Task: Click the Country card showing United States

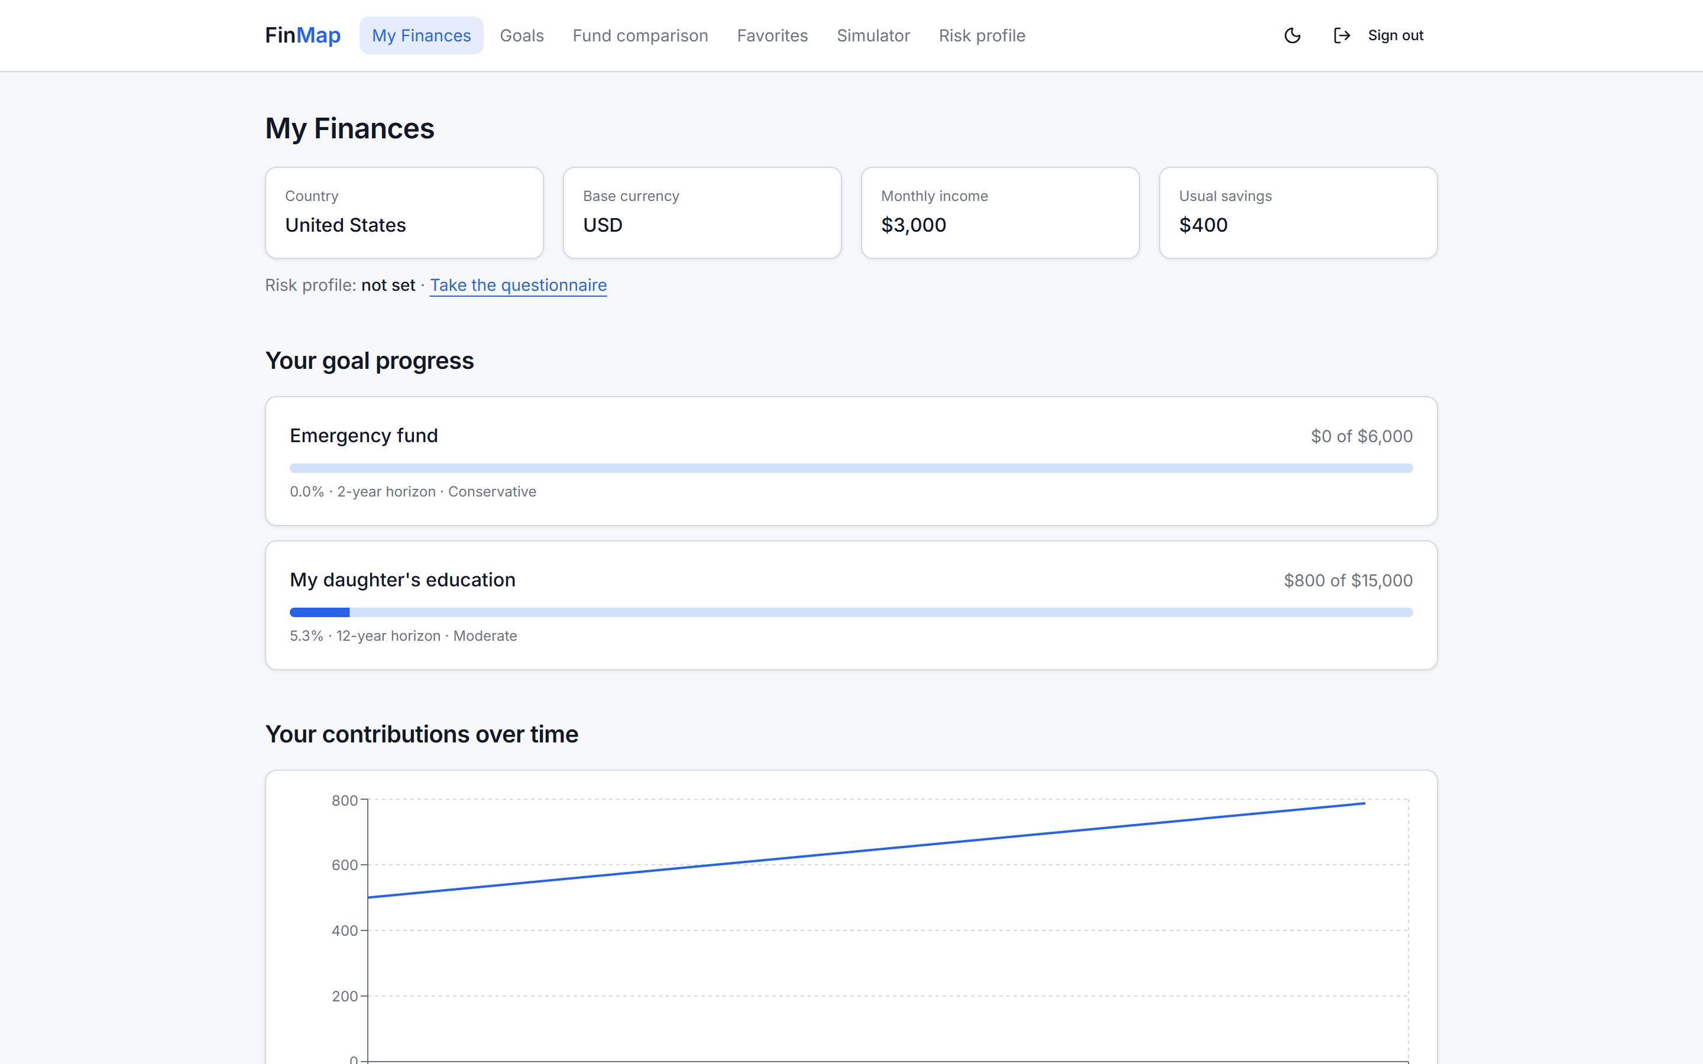Action: (404, 213)
